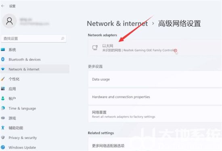This screenshot has height=151, width=222.
Task: Click the back arrow in Settings header
Action: [x=3, y=6]
